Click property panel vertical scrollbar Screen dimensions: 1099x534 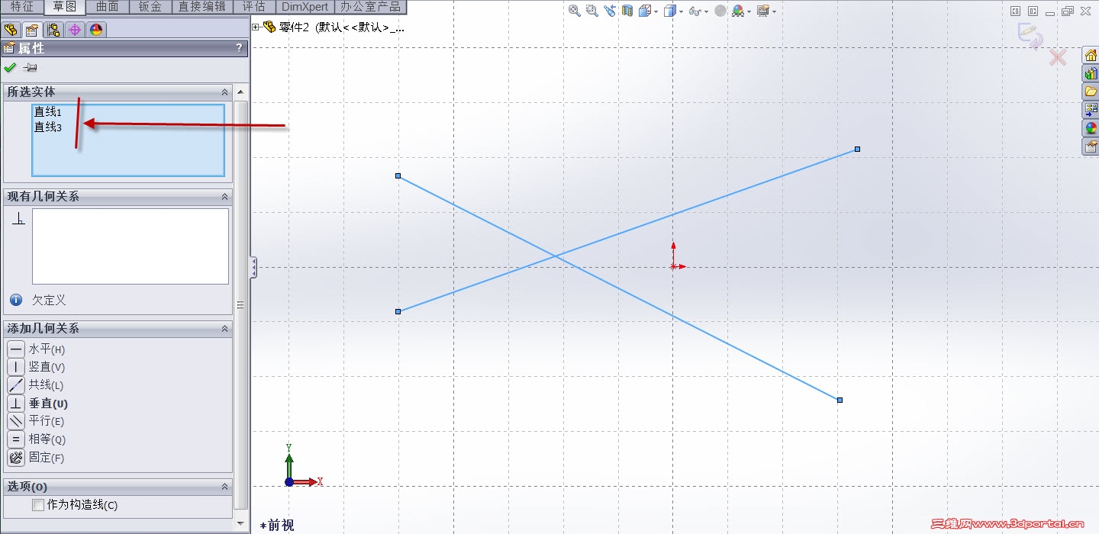tap(241, 305)
